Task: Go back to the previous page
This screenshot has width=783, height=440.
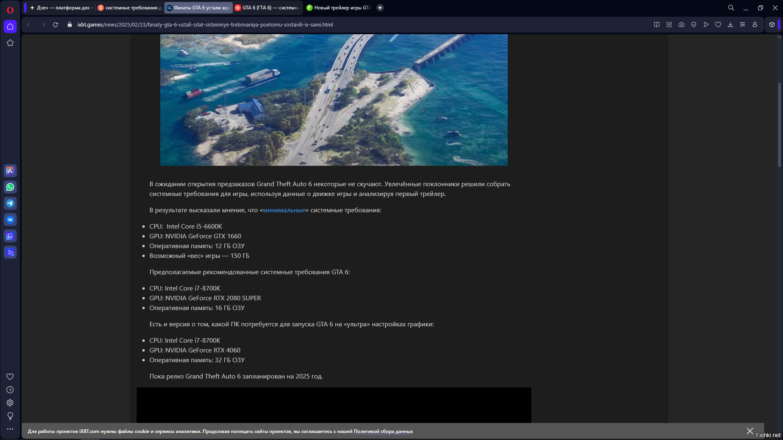Action: coord(29,24)
